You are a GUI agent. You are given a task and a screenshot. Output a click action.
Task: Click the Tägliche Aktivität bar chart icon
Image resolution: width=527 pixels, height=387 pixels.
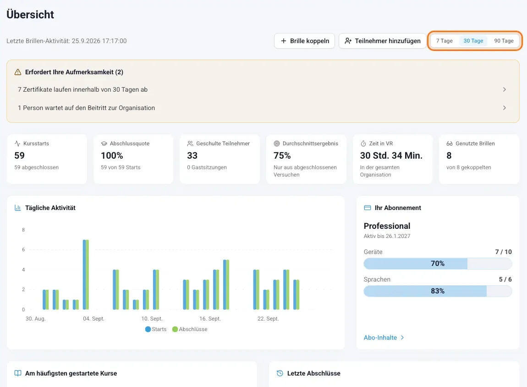18,208
